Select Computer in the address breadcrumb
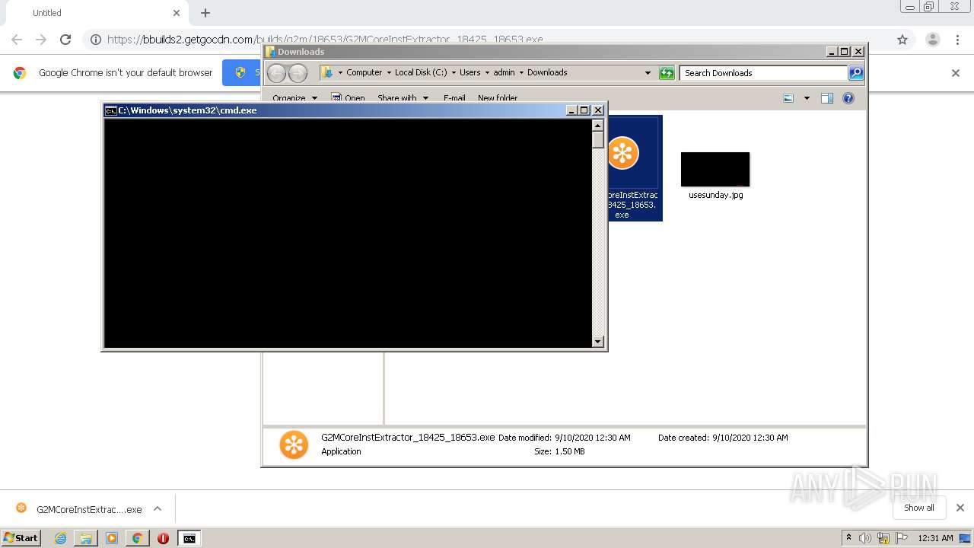Image resolution: width=974 pixels, height=548 pixels. pos(364,73)
